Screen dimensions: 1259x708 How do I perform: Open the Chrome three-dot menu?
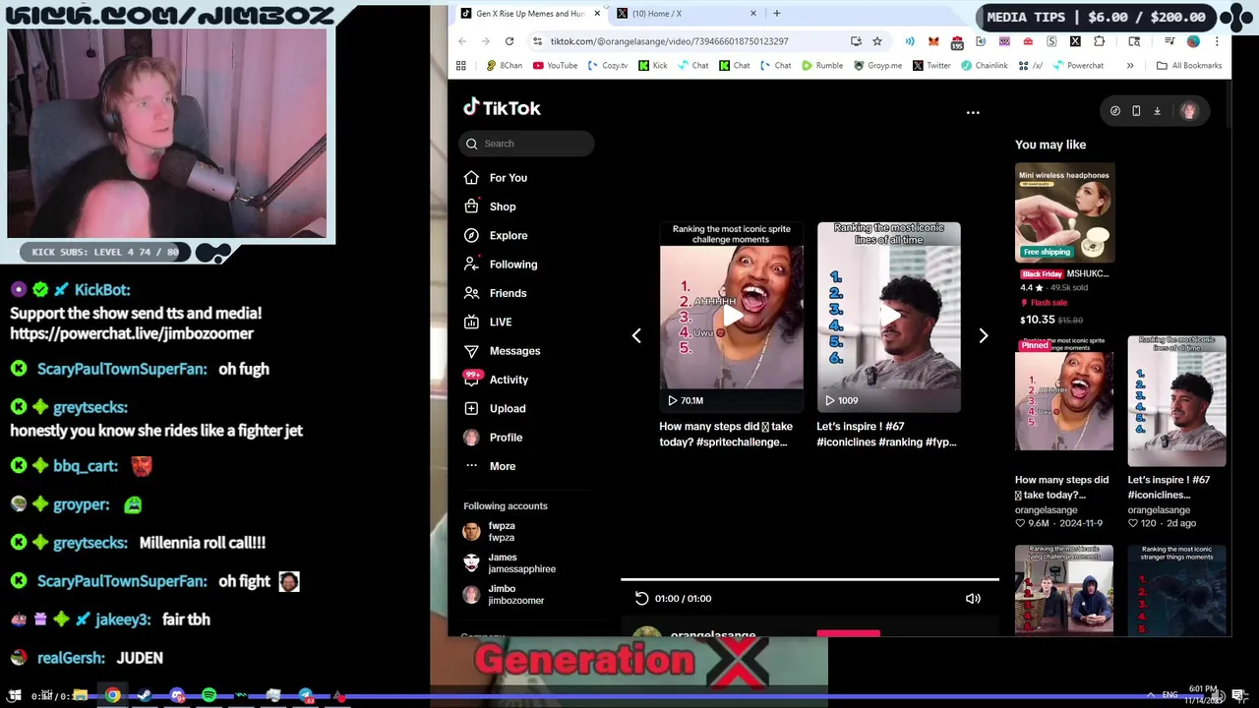[1217, 41]
